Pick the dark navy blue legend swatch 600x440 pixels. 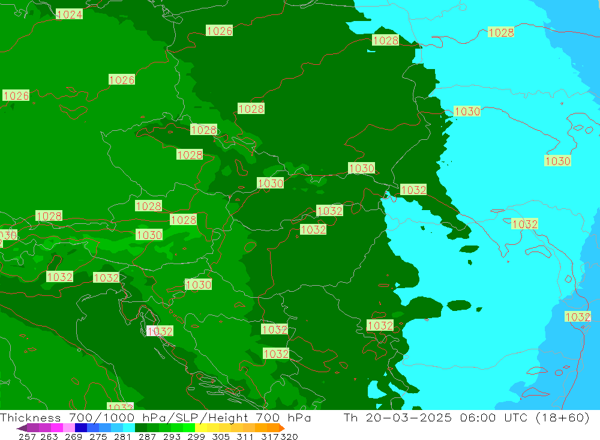pyautogui.click(x=80, y=428)
